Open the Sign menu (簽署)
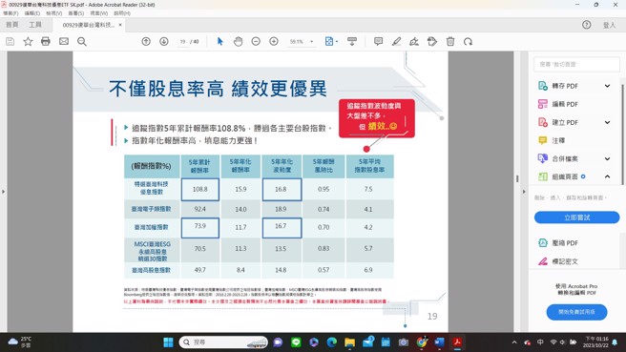This screenshot has height=352, width=626. 75,13
